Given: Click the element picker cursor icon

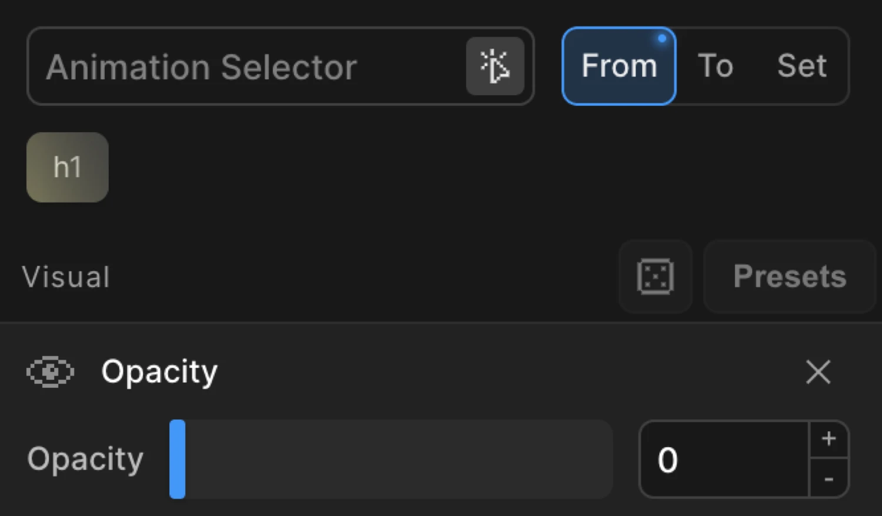Looking at the screenshot, I should click(x=496, y=66).
